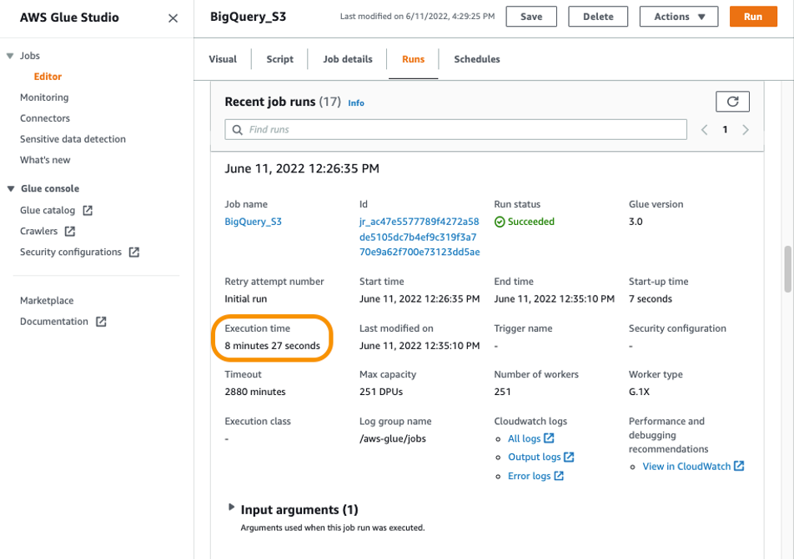Open Sensitive data detection
This screenshot has width=794, height=560.
click(73, 138)
